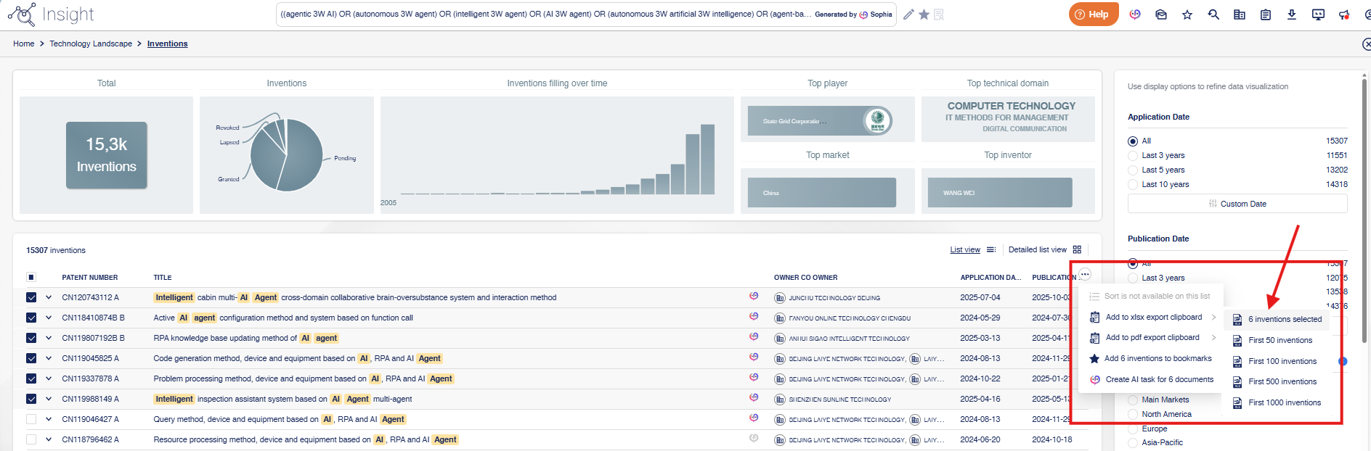Open the Custom Date button
The width and height of the screenshot is (1371, 451).
tap(1237, 204)
